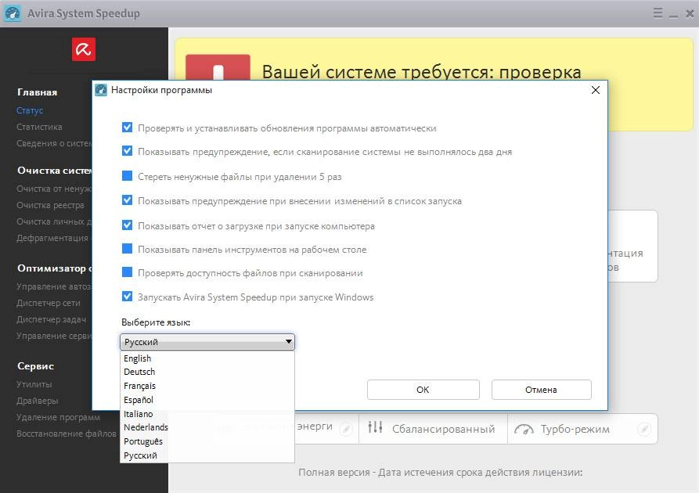Click the settings dialog title icon

click(101, 90)
